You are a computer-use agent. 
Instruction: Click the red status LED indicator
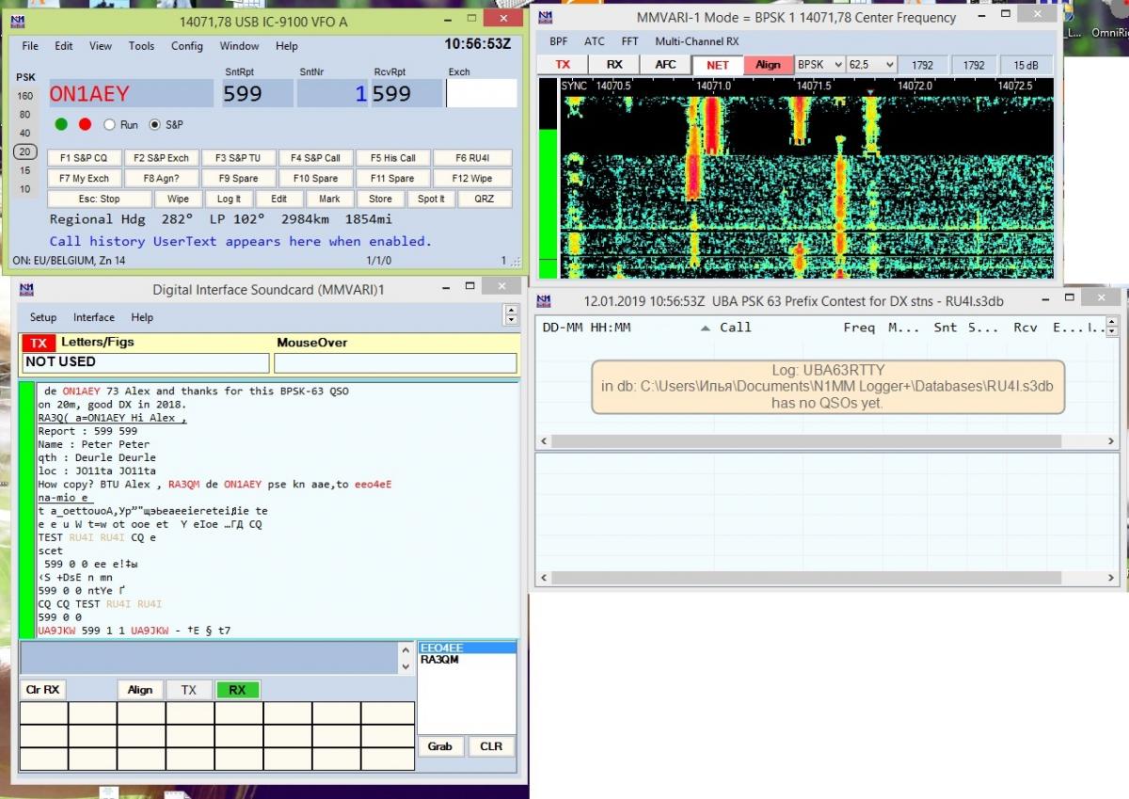85,124
